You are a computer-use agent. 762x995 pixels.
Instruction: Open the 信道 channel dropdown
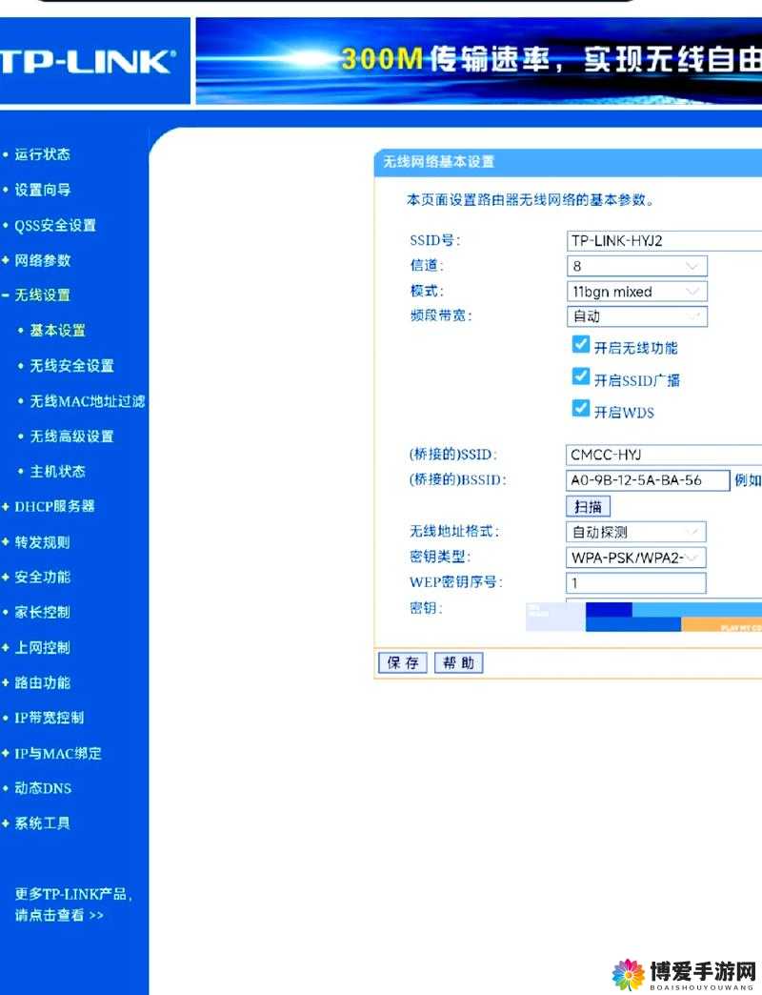(636, 267)
